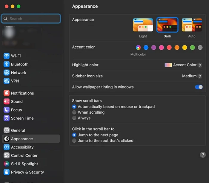Click the Network globe icon

(x=6, y=73)
